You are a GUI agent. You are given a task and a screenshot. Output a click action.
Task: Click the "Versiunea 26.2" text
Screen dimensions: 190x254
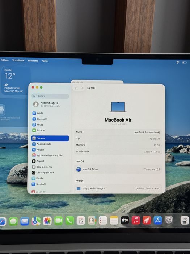(152, 169)
